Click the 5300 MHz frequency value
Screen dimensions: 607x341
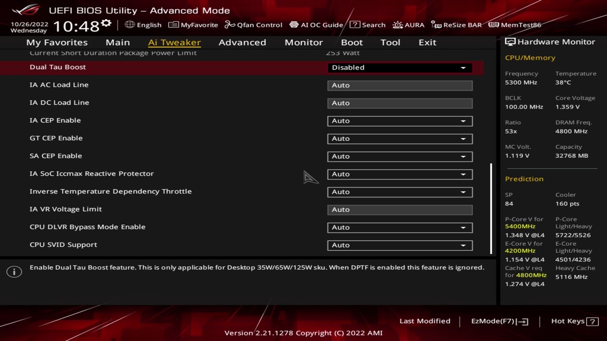click(521, 82)
